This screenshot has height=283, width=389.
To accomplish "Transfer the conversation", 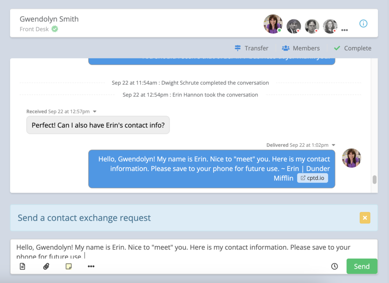I will click(x=251, y=48).
